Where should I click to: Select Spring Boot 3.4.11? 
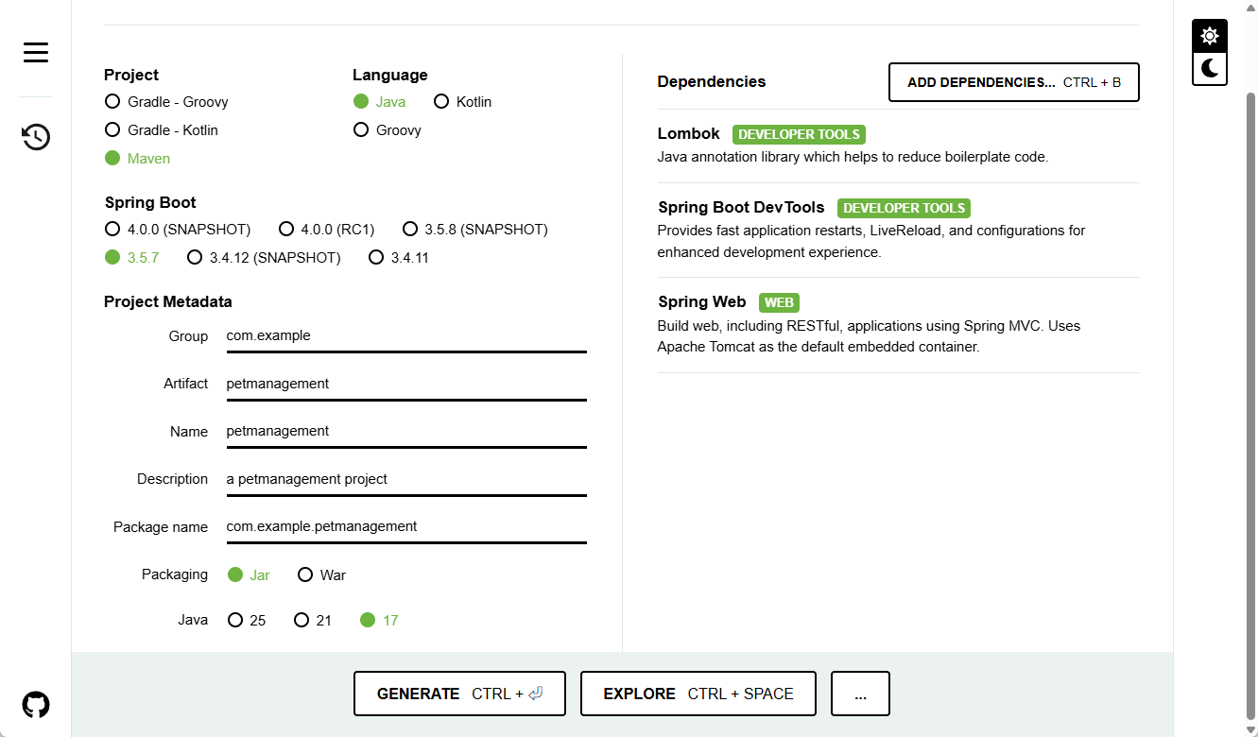376,257
